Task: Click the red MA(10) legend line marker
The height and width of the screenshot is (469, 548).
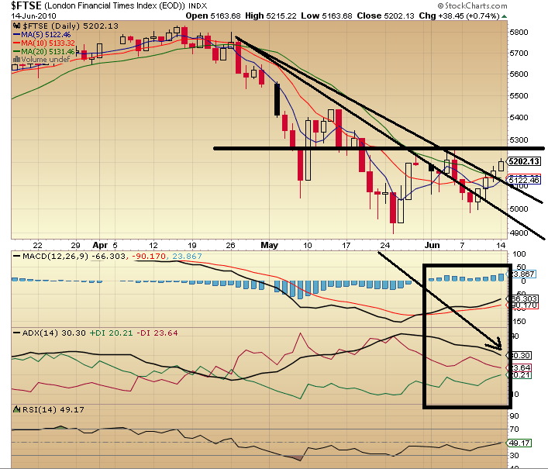Action: point(16,43)
